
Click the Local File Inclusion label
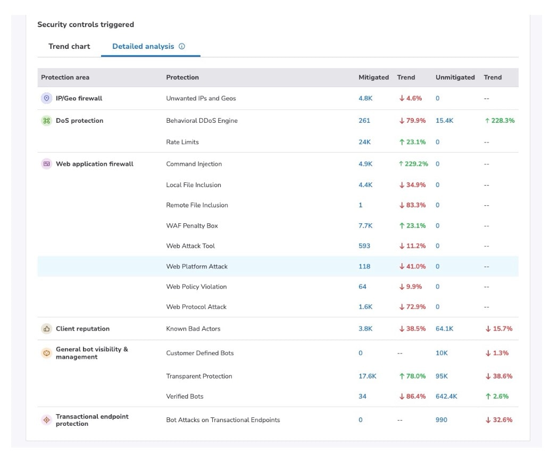[194, 185]
